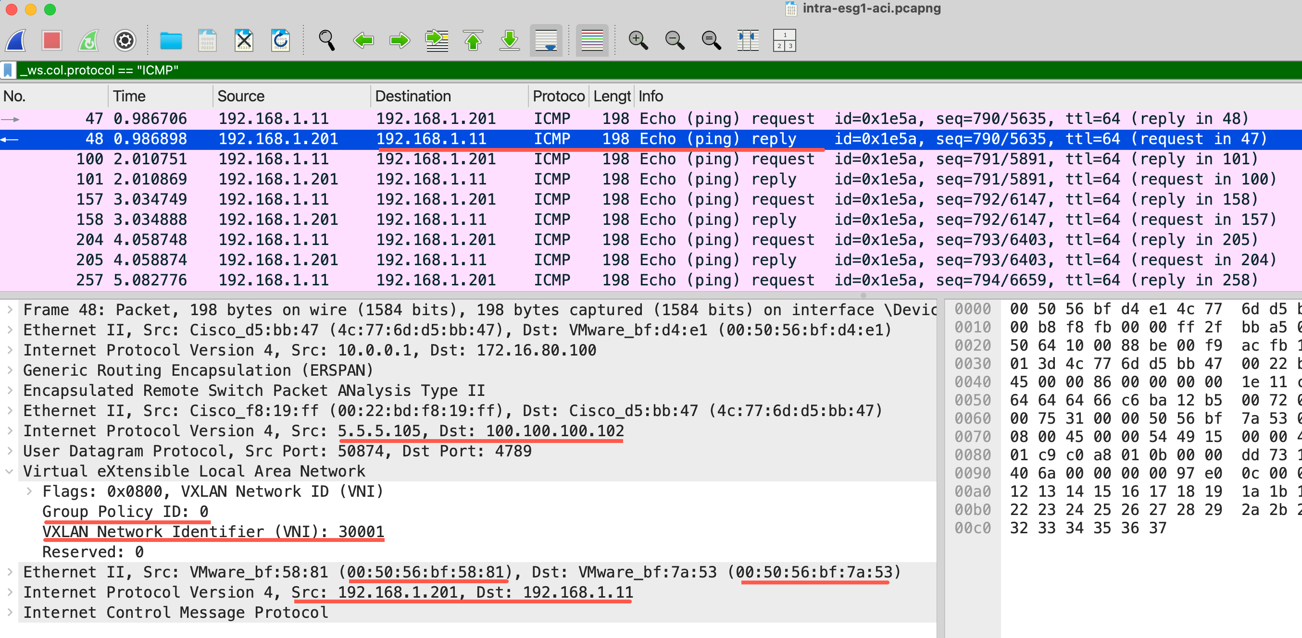Viewport: 1302px width, 638px height.
Task: Reset text to normal size
Action: pos(711,40)
